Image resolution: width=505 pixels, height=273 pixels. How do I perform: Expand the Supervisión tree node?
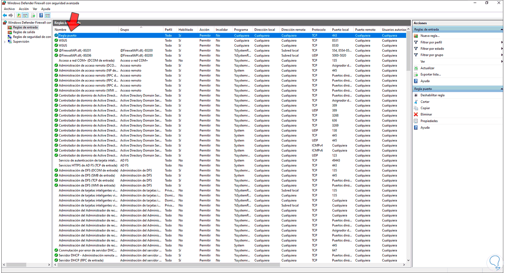pos(4,42)
